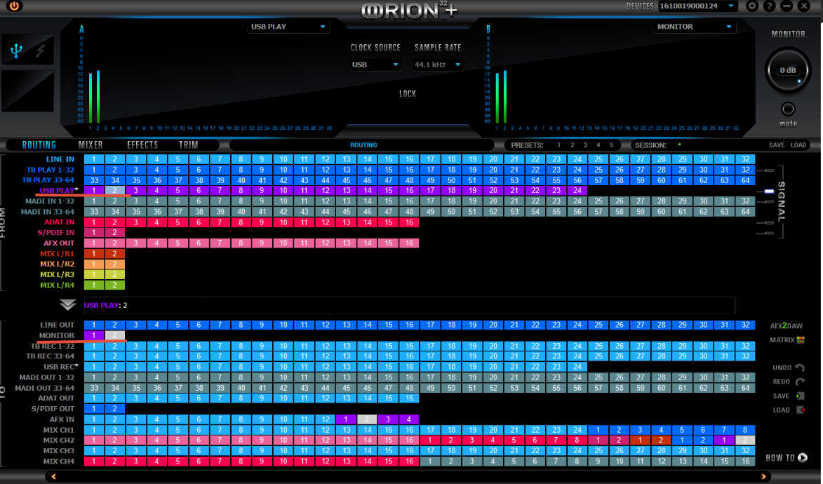Select MONITOR output channel 1
This screenshot has height=484, width=823.
pos(94,335)
